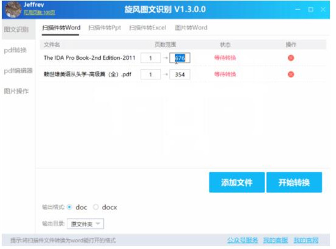The height and width of the screenshot is (249, 336).
Task: Open the 图片转Word tab
Action: coord(191,27)
